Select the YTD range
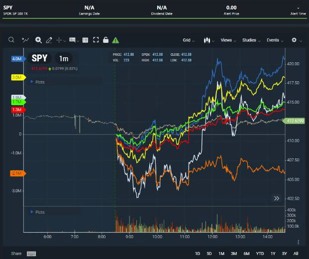 click(260, 254)
